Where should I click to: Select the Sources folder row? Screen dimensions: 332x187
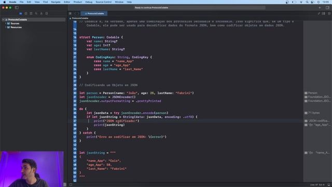pyautogui.click(x=33, y=23)
